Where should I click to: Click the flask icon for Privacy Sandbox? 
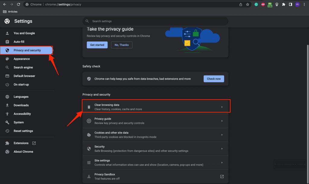[x=89, y=176]
